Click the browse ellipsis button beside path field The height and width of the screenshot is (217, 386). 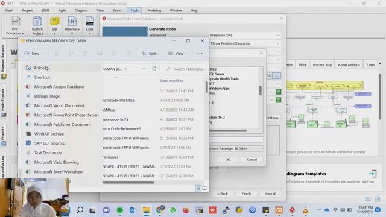tap(276, 76)
